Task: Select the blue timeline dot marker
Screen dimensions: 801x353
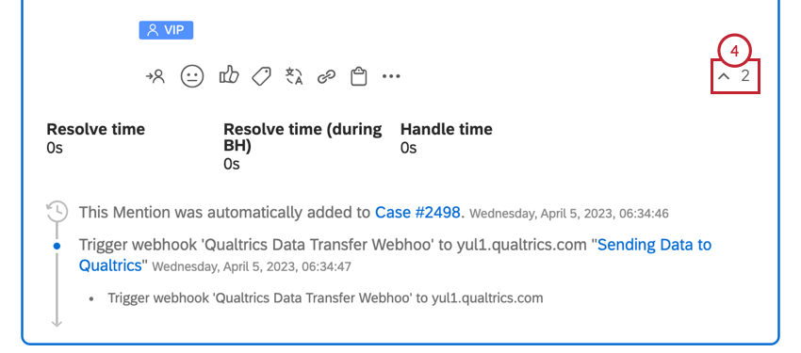Action: [x=57, y=246]
